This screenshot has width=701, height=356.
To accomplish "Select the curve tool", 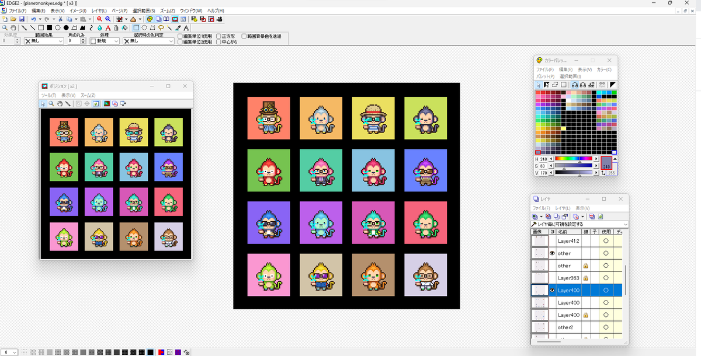I will 91,27.
